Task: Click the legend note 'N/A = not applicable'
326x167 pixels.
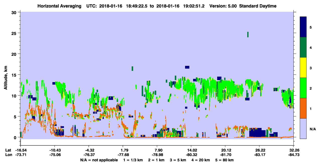Action: coord(99,160)
